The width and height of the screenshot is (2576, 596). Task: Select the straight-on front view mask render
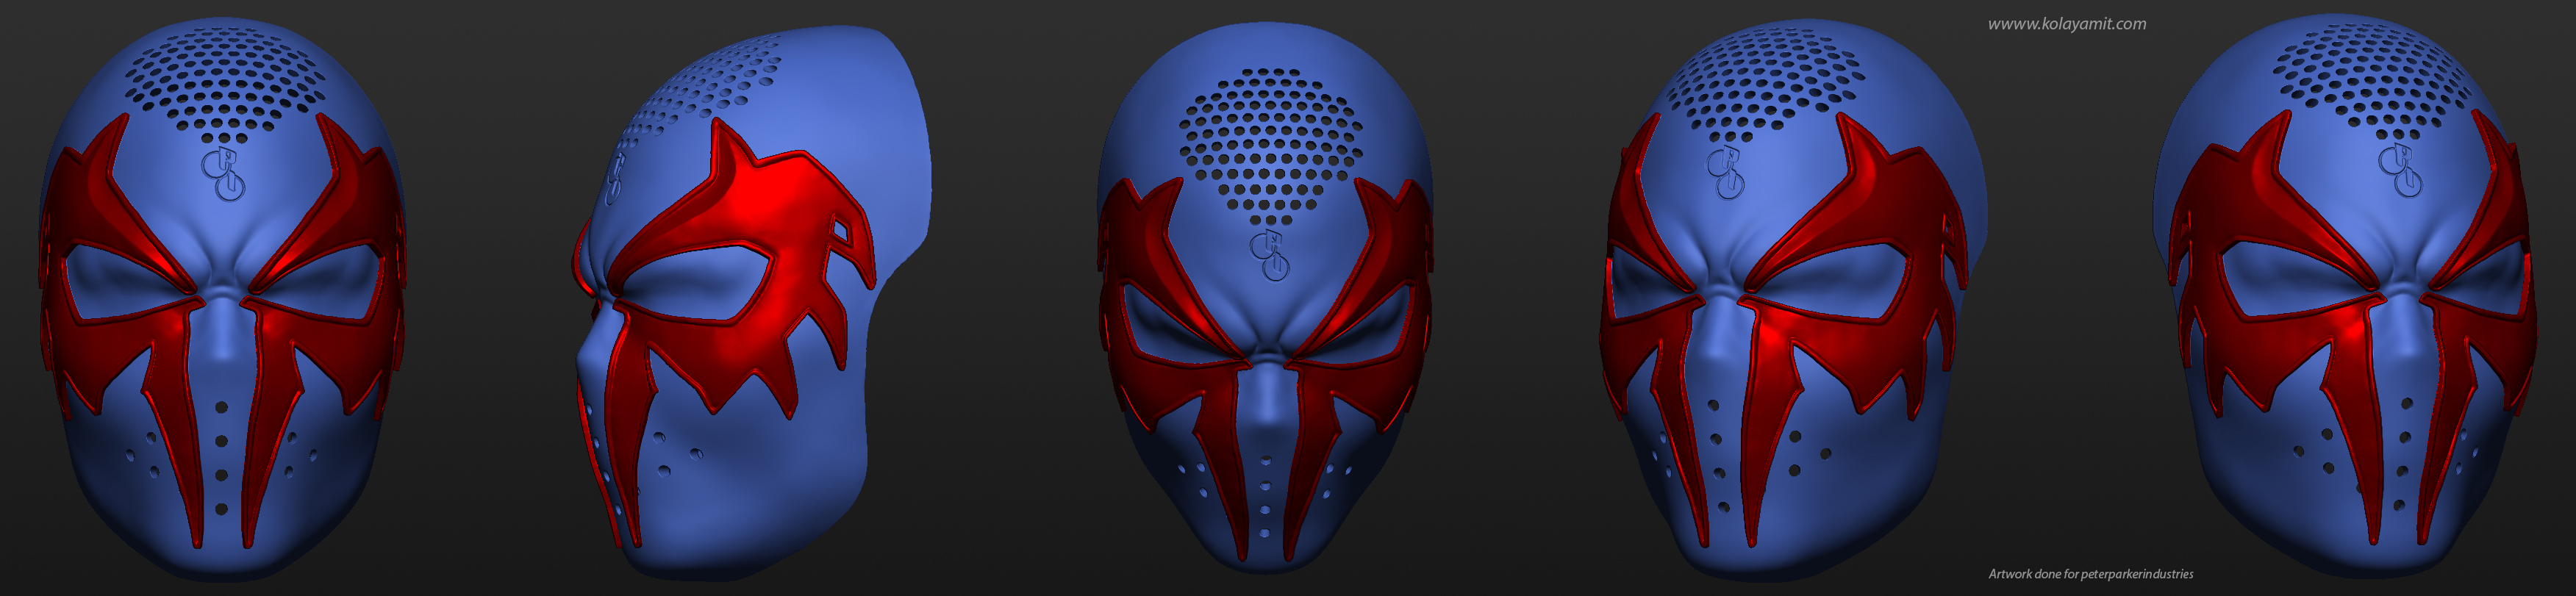[x=222, y=300]
